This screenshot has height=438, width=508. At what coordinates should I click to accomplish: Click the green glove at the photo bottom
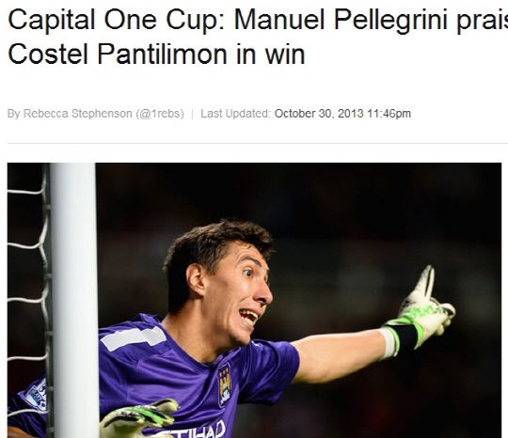coord(139,419)
